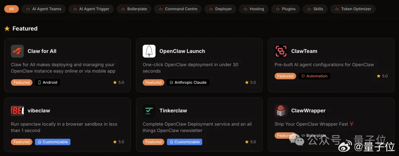Click 'Ship Your OpenClaw Wrapper Fast' description

(314, 124)
